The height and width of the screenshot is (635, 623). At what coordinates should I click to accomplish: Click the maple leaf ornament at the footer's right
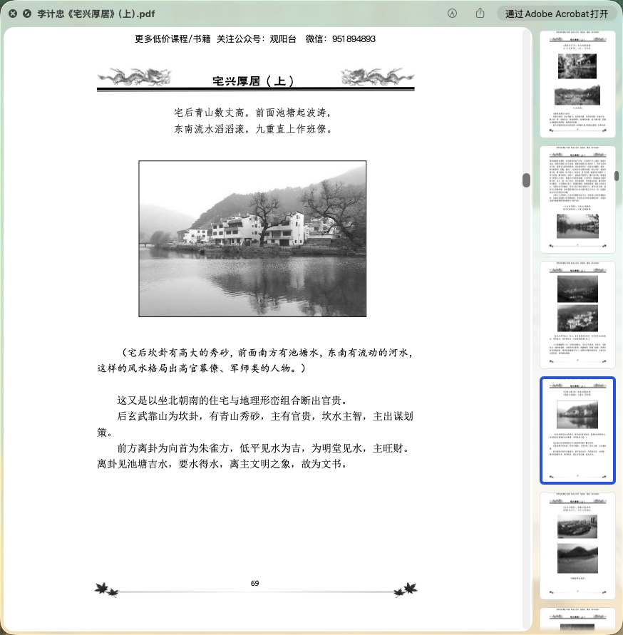pos(408,589)
